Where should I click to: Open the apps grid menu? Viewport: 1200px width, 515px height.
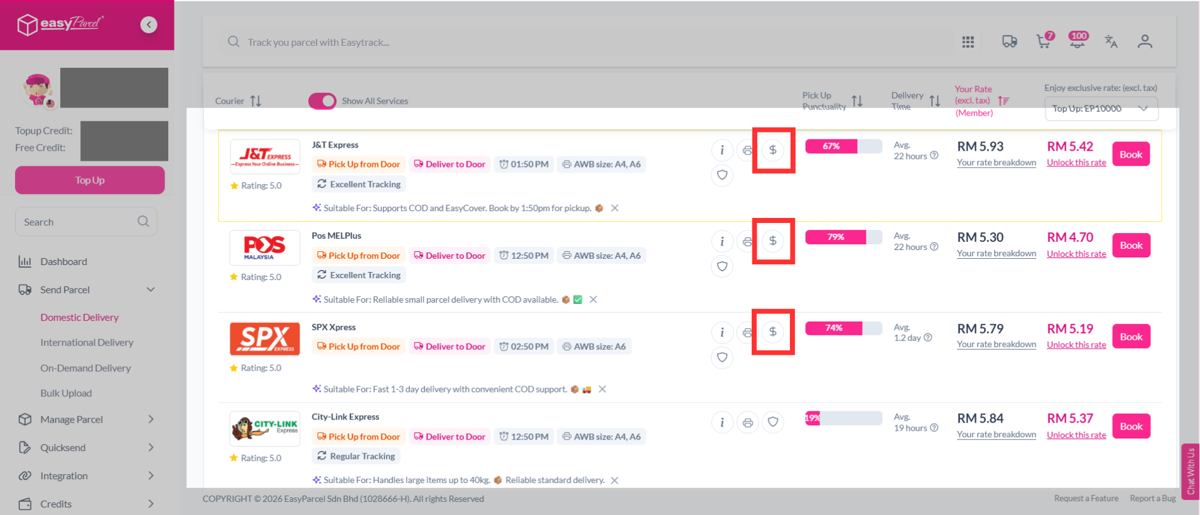968,41
